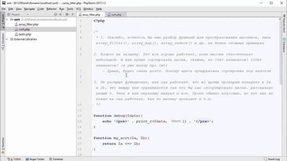Open the Help menu

tap(99, 9)
